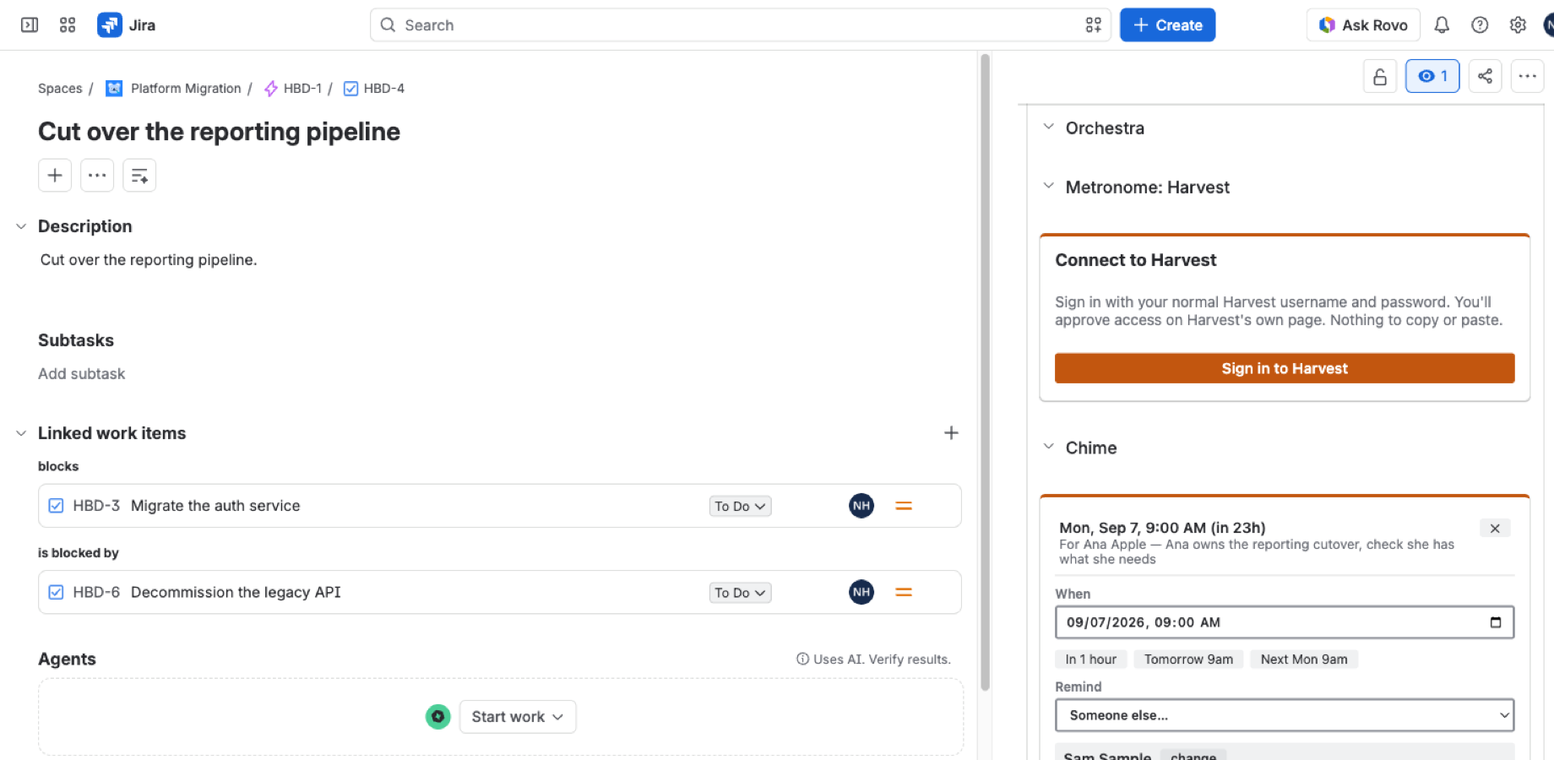Open notifications bell
Screen dimensions: 1554x760
[1442, 25]
